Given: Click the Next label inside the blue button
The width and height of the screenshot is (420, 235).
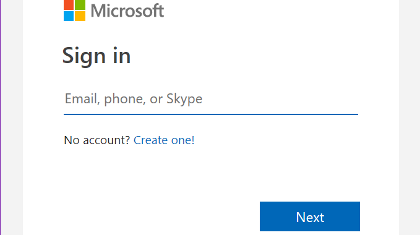Looking at the screenshot, I should [x=310, y=217].
